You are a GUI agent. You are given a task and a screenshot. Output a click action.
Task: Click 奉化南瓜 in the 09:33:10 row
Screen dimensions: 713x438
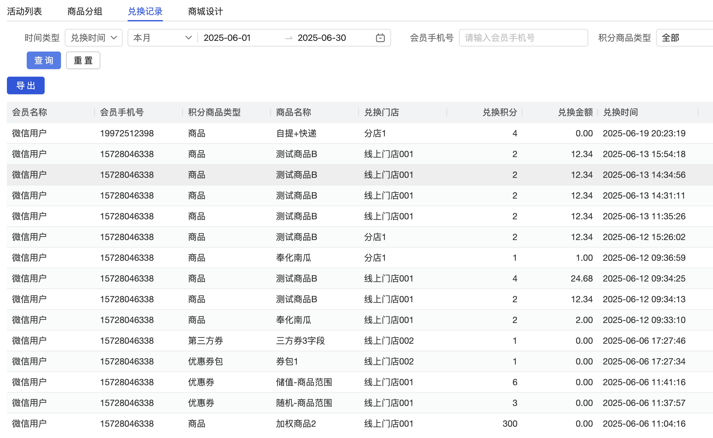294,320
